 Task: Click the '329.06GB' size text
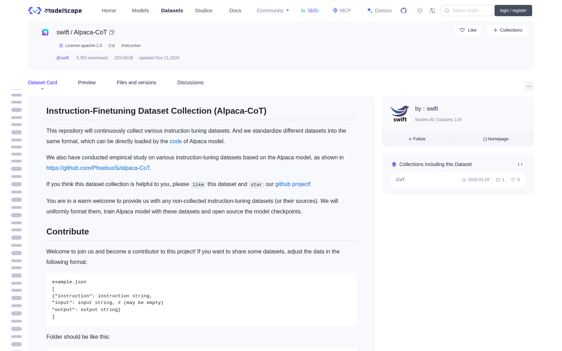124,58
